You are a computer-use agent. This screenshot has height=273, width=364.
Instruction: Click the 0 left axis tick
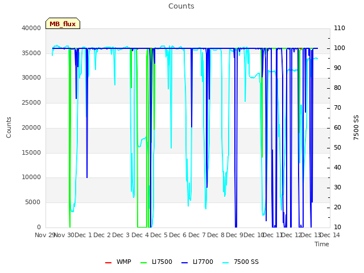pos(39,227)
